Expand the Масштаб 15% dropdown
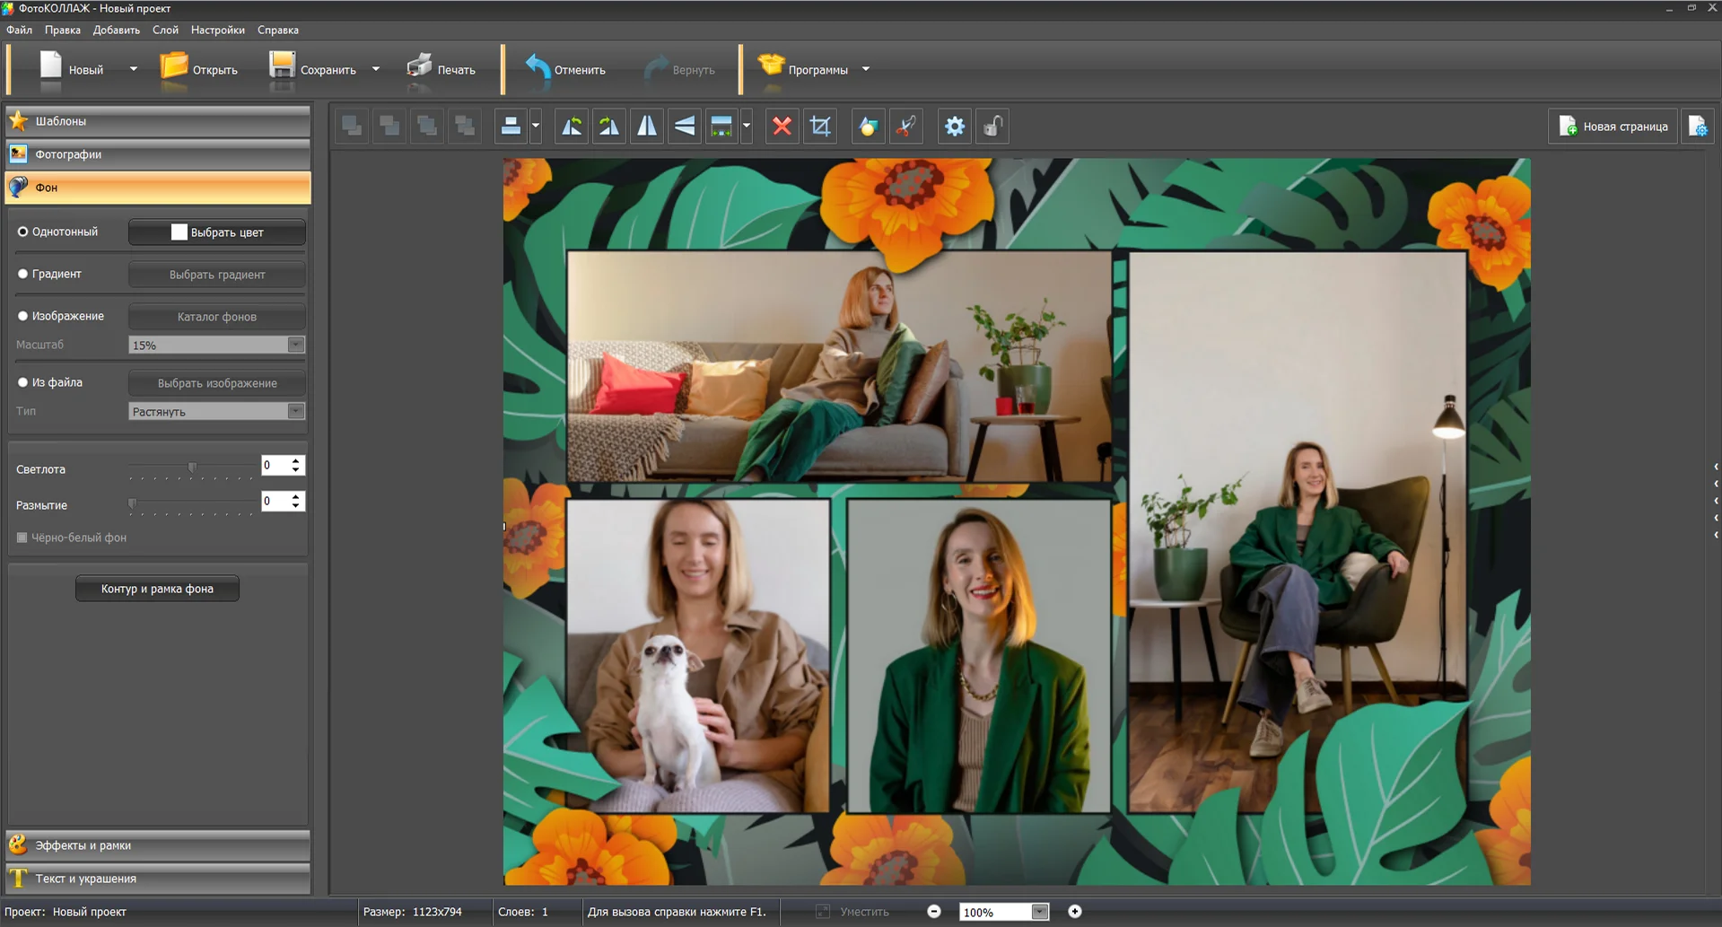1722x927 pixels. (x=295, y=345)
